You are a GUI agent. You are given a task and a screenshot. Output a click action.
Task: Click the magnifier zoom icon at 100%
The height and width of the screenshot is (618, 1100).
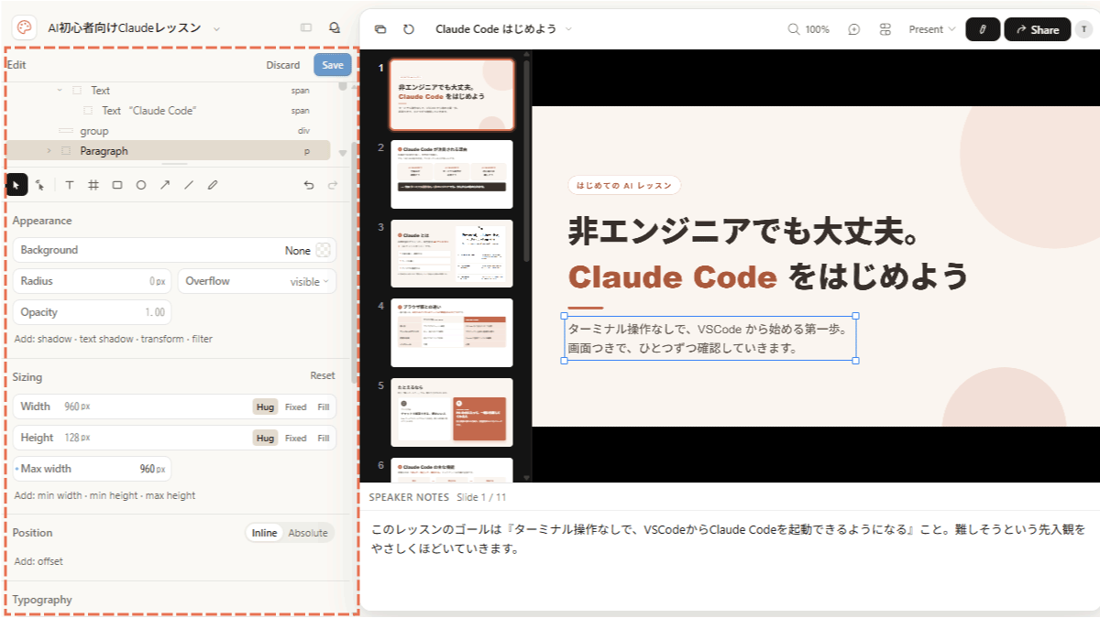(794, 29)
